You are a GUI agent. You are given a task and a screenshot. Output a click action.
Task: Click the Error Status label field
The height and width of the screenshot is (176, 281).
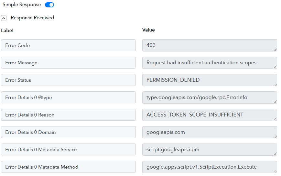68,80
